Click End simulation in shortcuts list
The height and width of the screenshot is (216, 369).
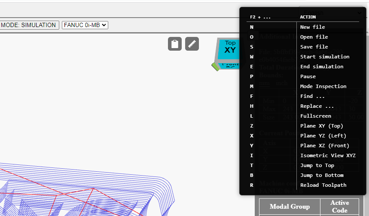tap(322, 67)
